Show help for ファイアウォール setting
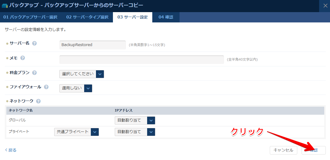Viewport: 330px width, 160px height. [46, 87]
